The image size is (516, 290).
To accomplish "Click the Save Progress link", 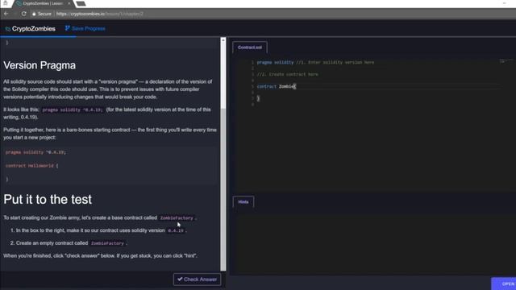I will click(88, 29).
